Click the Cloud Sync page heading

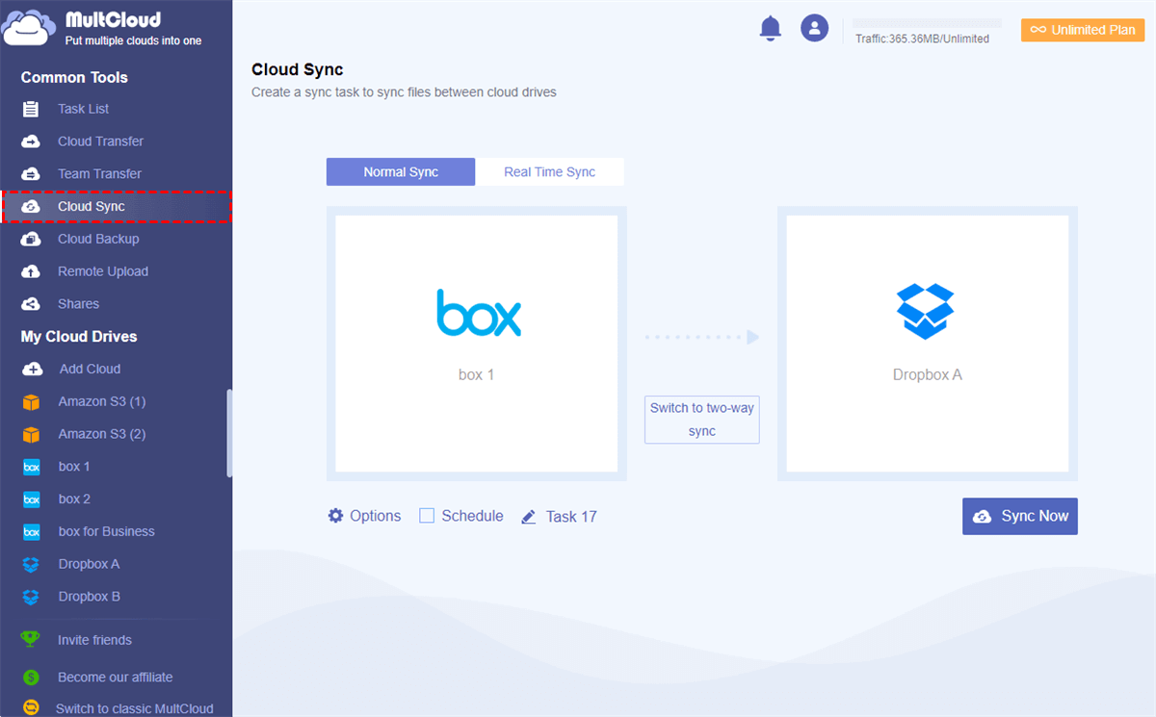[298, 69]
